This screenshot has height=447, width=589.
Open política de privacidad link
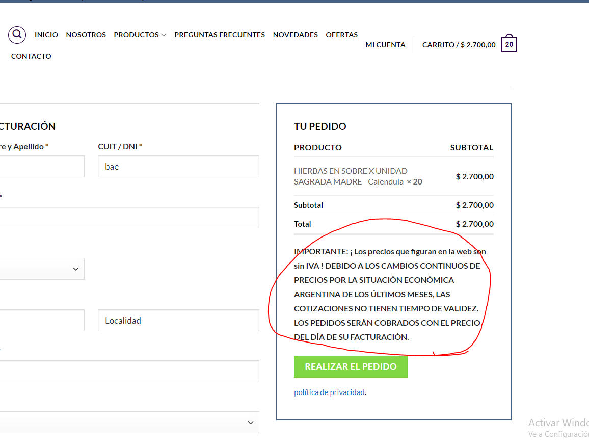click(329, 392)
